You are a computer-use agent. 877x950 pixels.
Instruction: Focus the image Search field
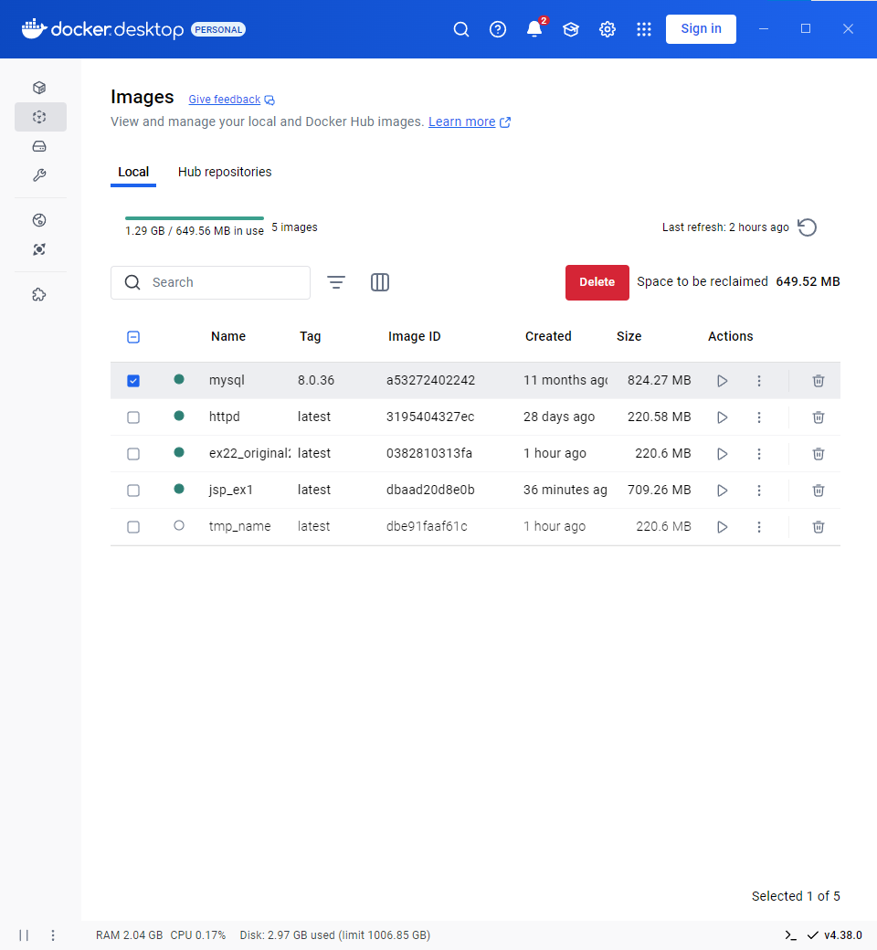[210, 282]
